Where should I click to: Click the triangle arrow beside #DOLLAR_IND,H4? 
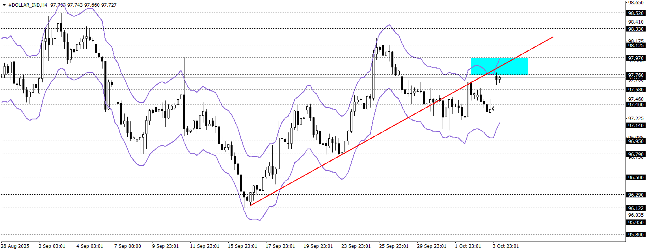(4, 5)
